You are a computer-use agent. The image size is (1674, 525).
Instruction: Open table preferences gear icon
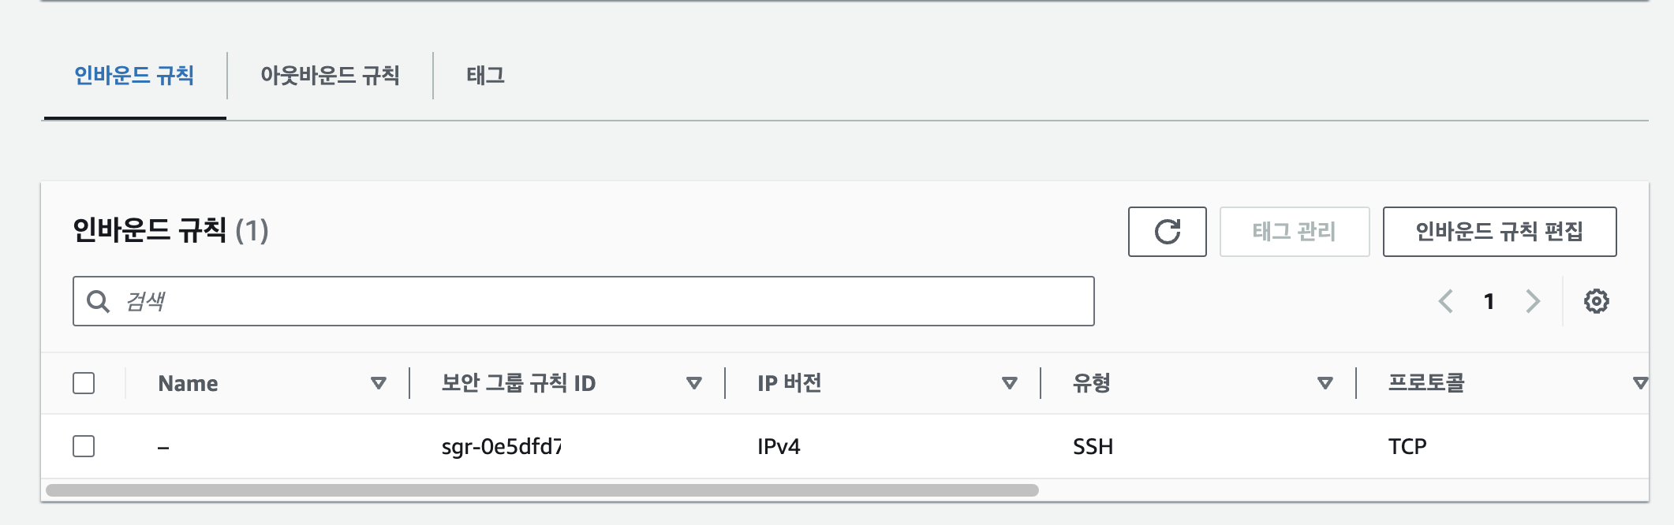pyautogui.click(x=1596, y=301)
